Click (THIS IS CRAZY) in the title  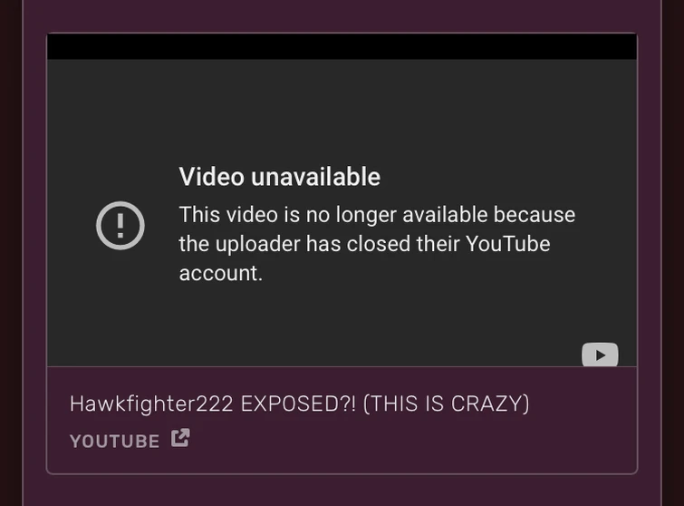pyautogui.click(x=447, y=404)
